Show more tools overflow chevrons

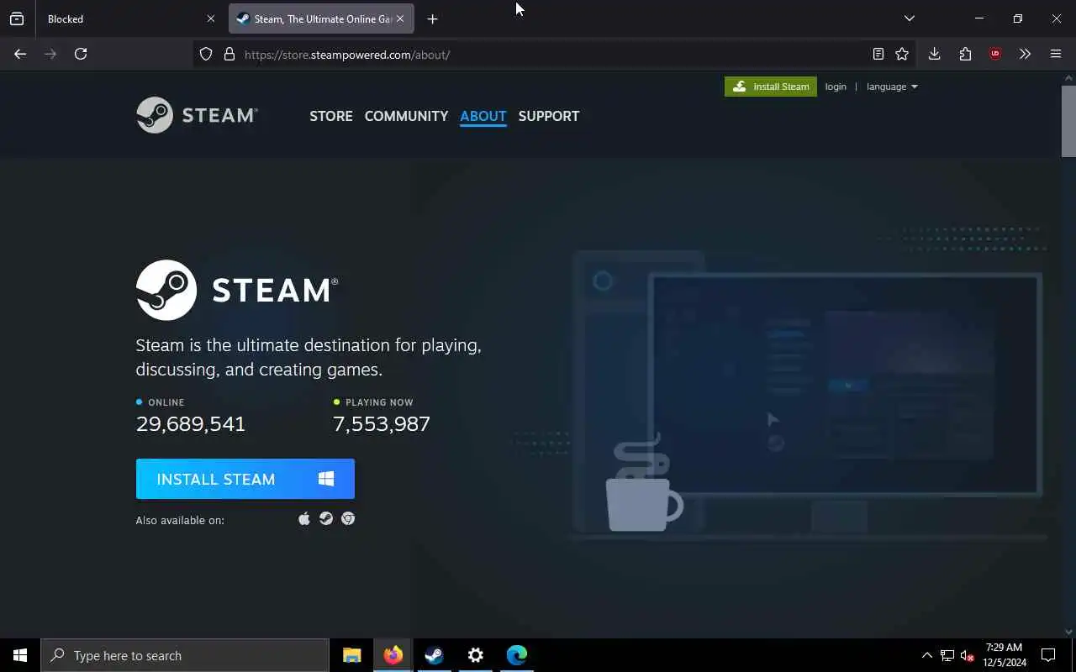[1025, 54]
